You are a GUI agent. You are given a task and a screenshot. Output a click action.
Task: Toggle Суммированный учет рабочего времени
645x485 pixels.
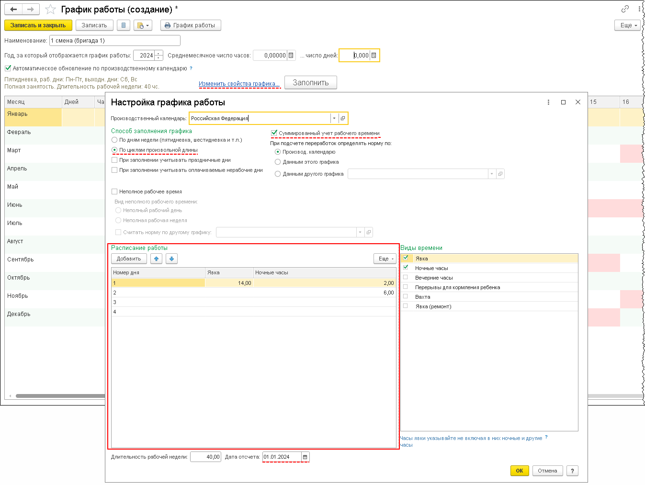pyautogui.click(x=274, y=133)
